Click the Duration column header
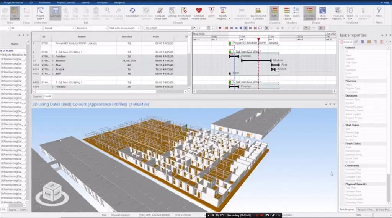392x218 pixels. pos(127,37)
